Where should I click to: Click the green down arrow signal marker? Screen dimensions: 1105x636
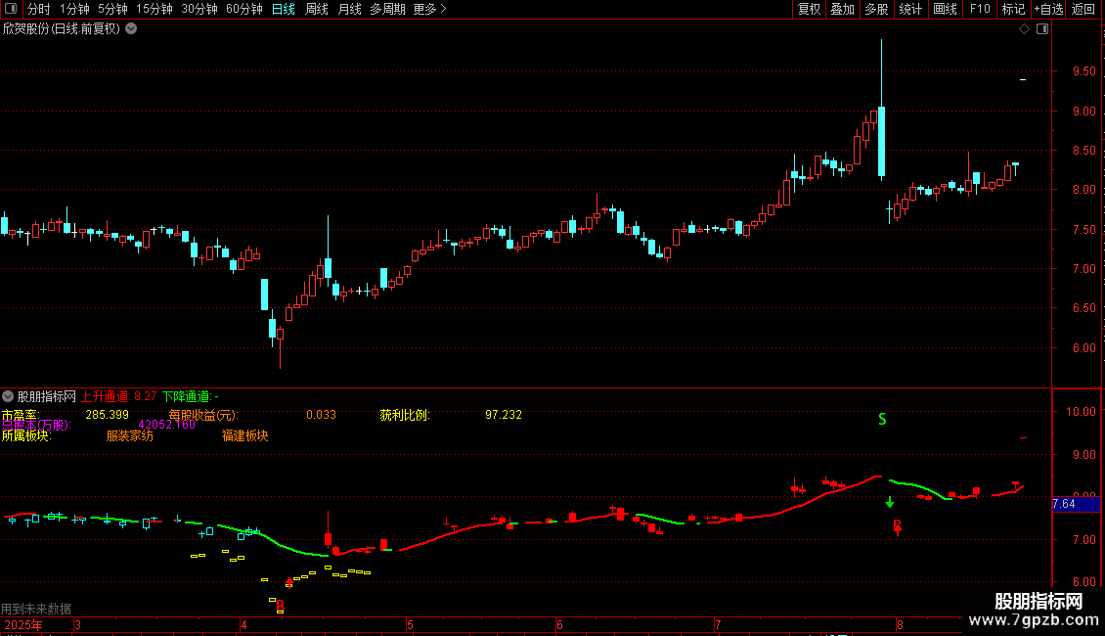pyautogui.click(x=889, y=502)
